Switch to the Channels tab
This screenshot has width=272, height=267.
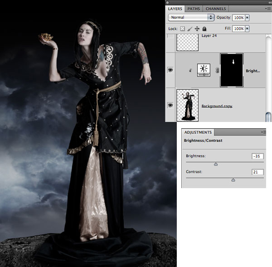click(x=215, y=9)
